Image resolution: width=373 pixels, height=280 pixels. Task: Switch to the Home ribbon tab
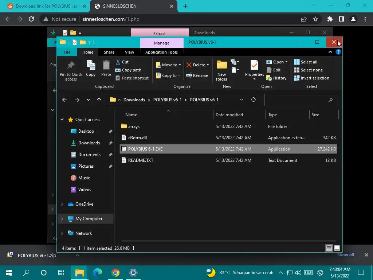88,52
